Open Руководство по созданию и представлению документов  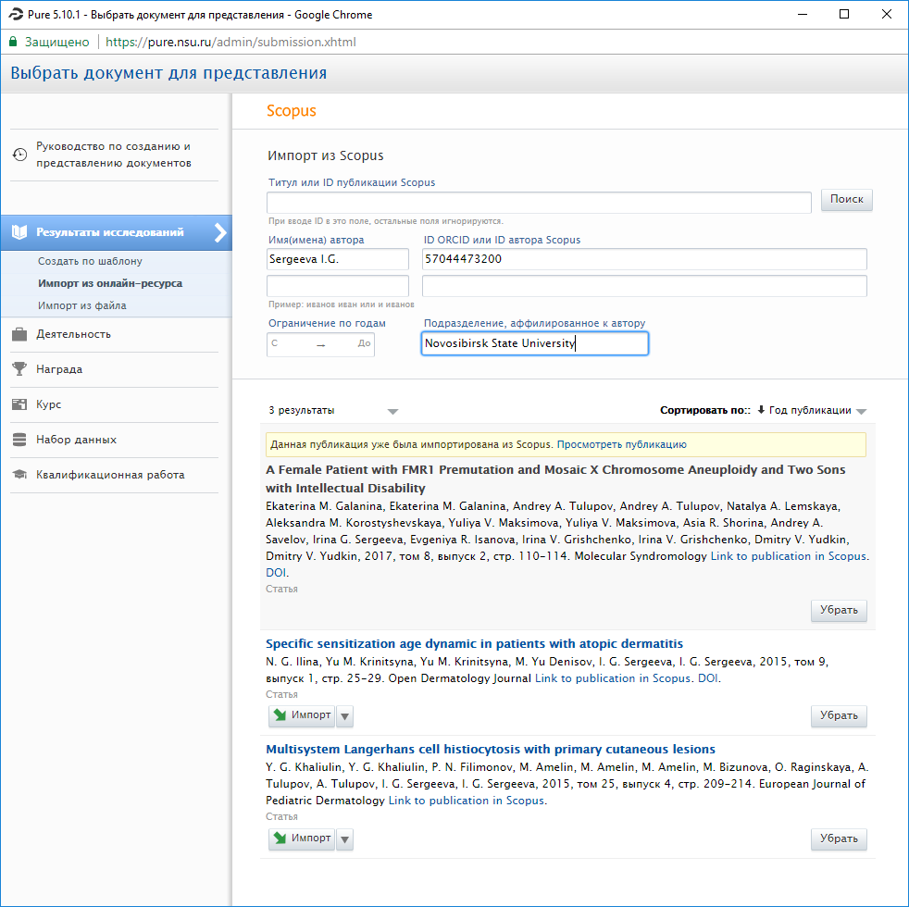114,155
